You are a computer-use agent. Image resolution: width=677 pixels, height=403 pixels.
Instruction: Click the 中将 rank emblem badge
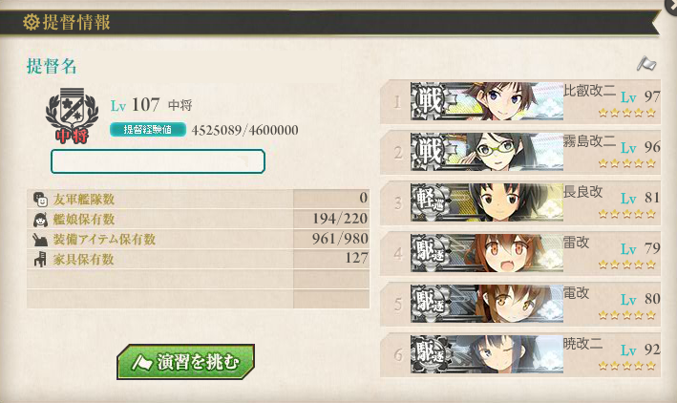pyautogui.click(x=72, y=116)
